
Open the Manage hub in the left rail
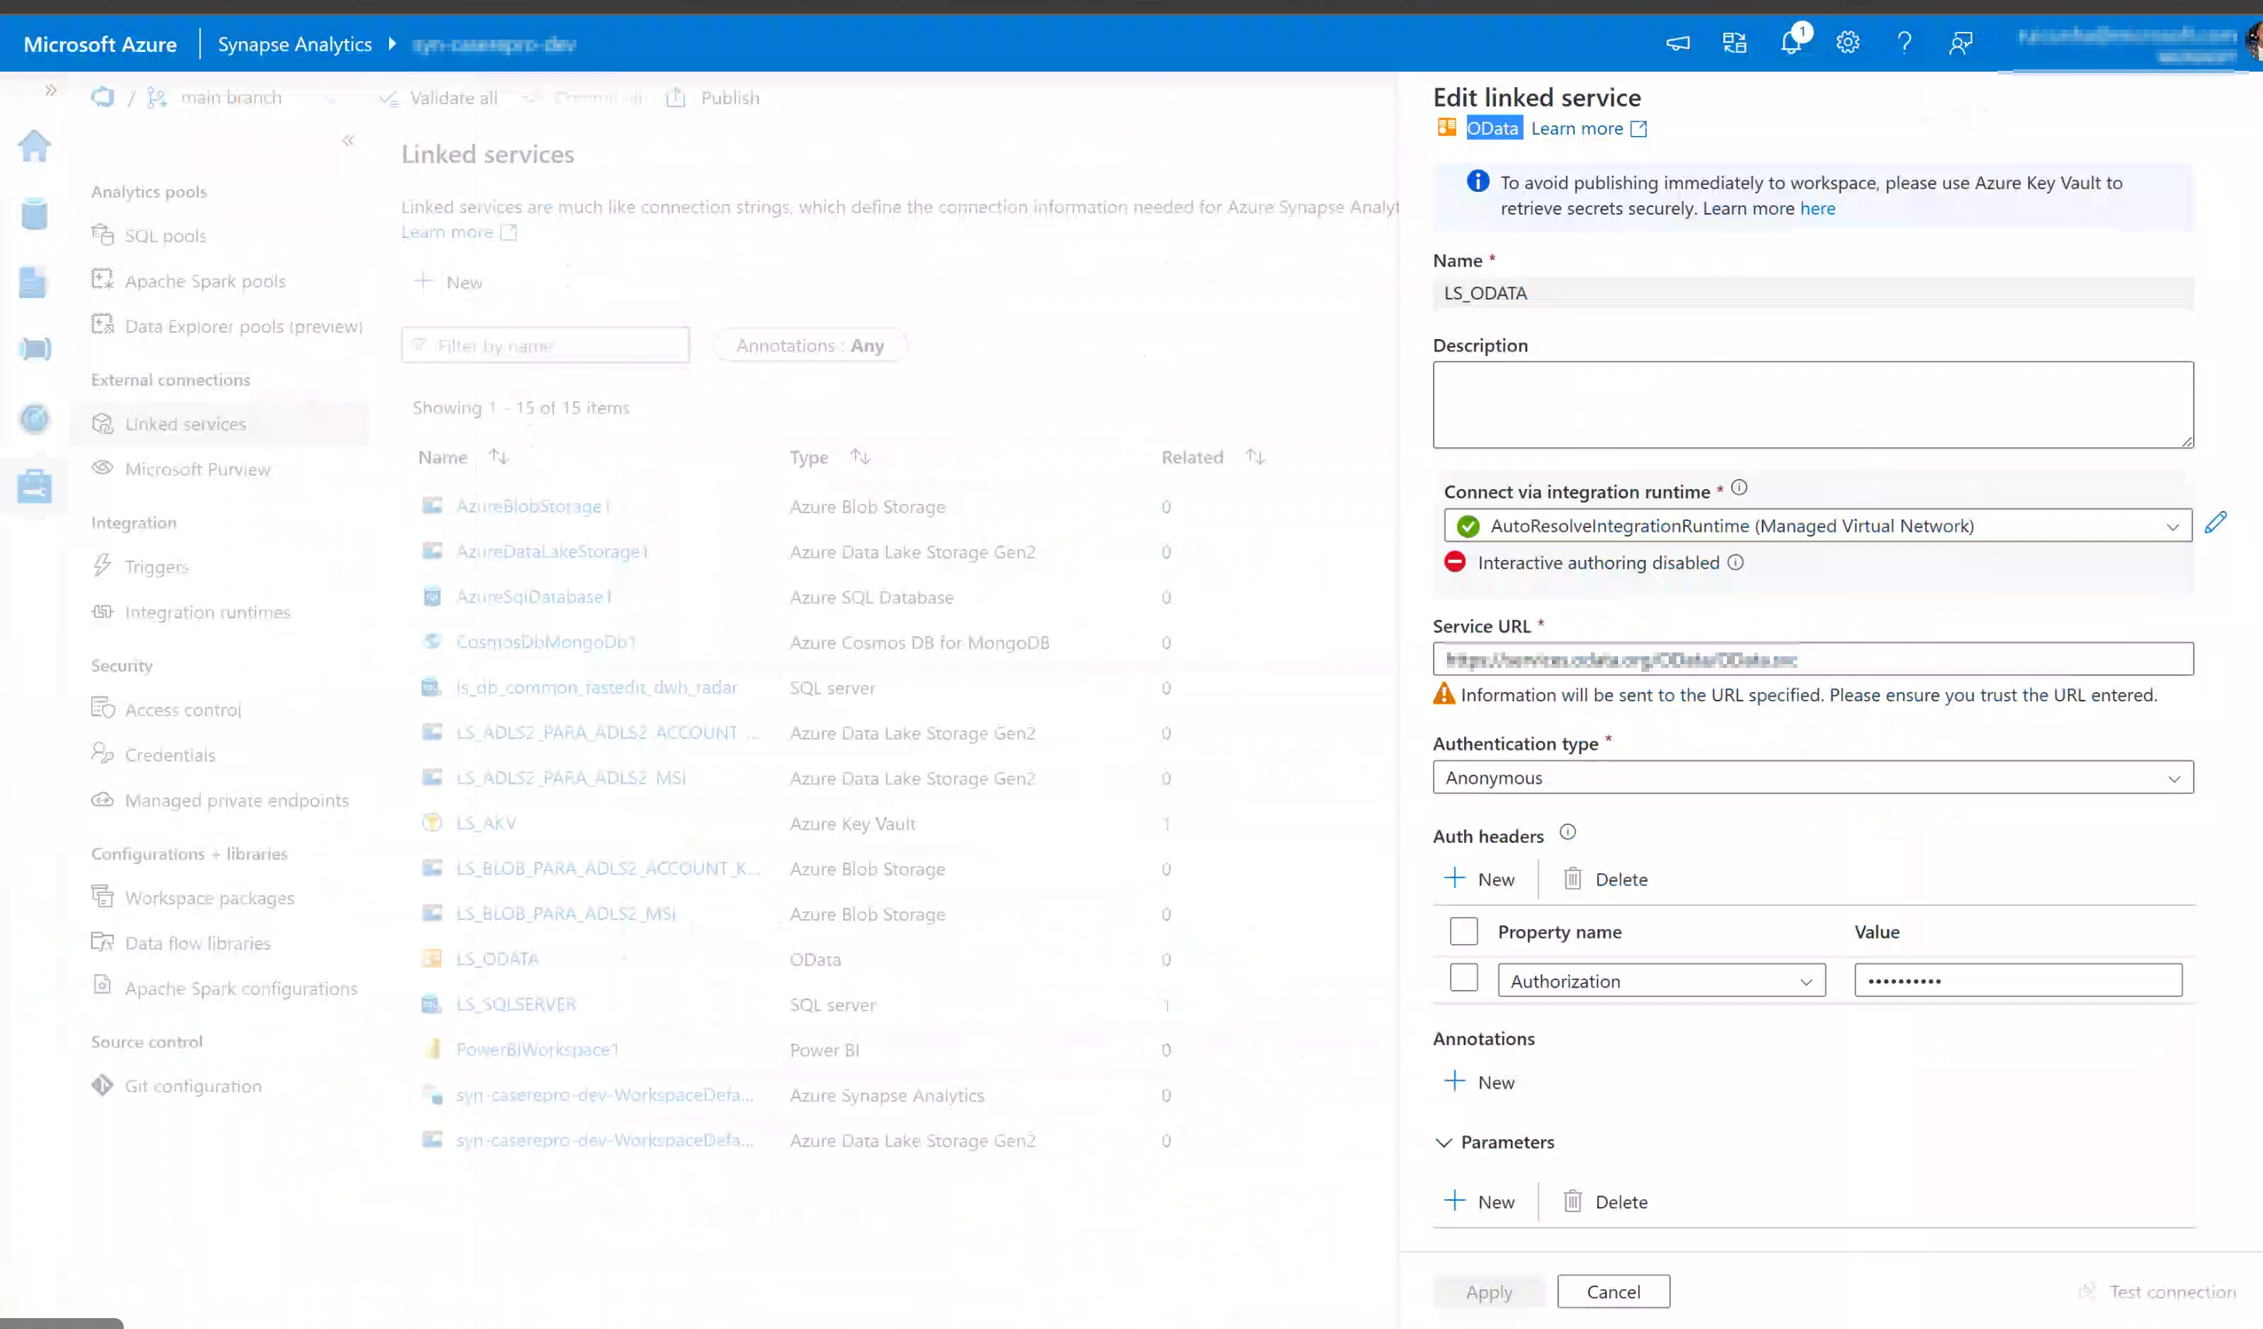click(34, 486)
